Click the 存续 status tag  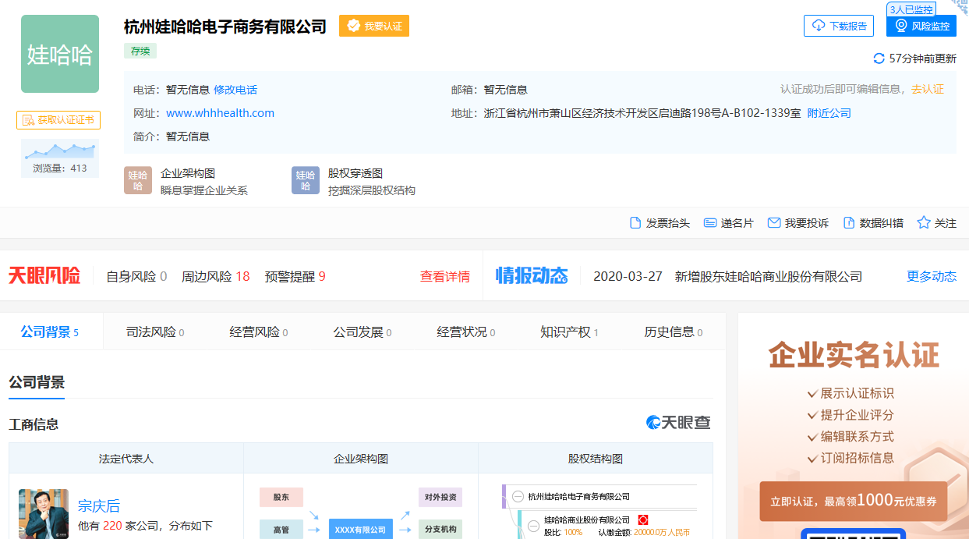click(x=140, y=51)
